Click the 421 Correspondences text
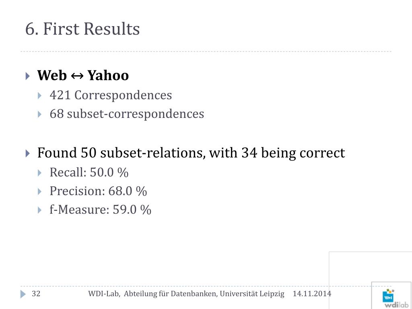This screenshot has height=309, width=412. (111, 95)
